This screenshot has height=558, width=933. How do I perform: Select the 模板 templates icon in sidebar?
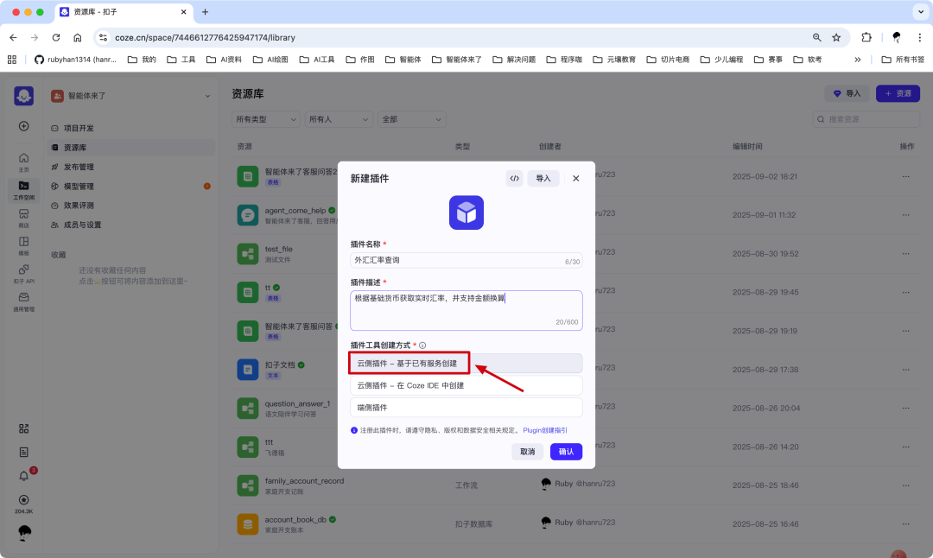coord(23,244)
